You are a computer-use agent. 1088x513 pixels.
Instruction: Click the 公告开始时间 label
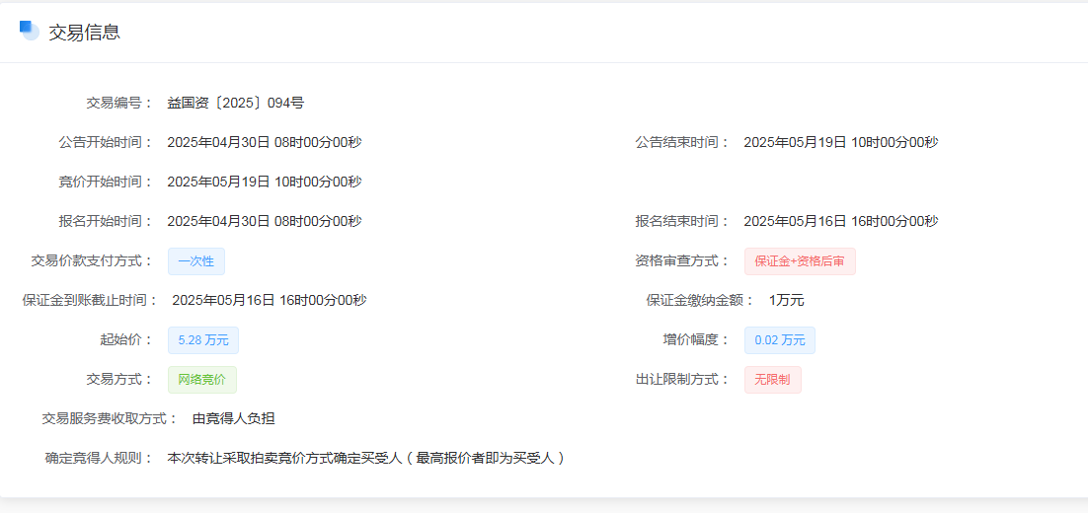coord(107,143)
